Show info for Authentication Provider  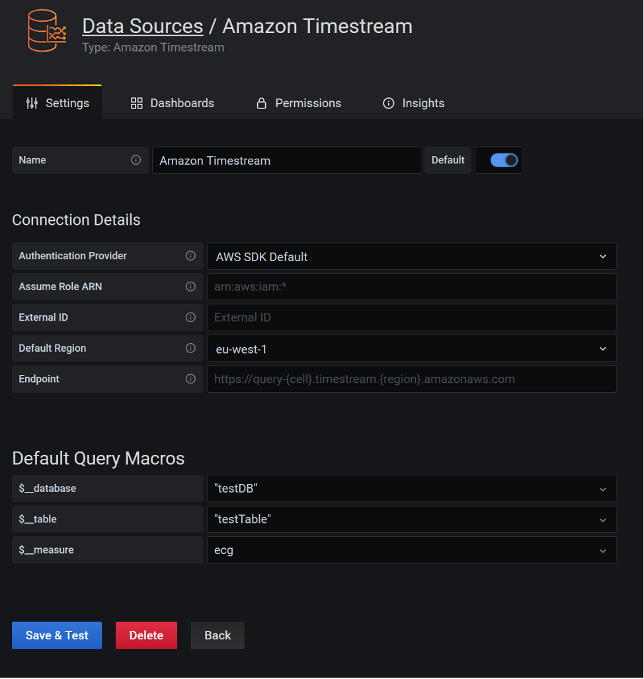click(x=190, y=256)
